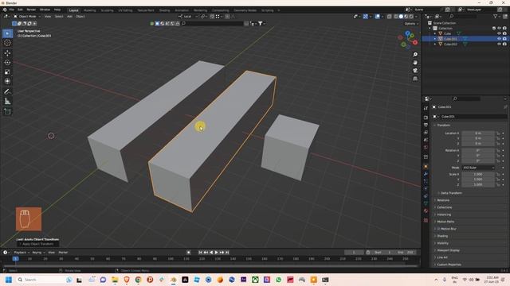Open the Object Mode dropdown
The width and height of the screenshot is (510, 286).
click(x=26, y=17)
